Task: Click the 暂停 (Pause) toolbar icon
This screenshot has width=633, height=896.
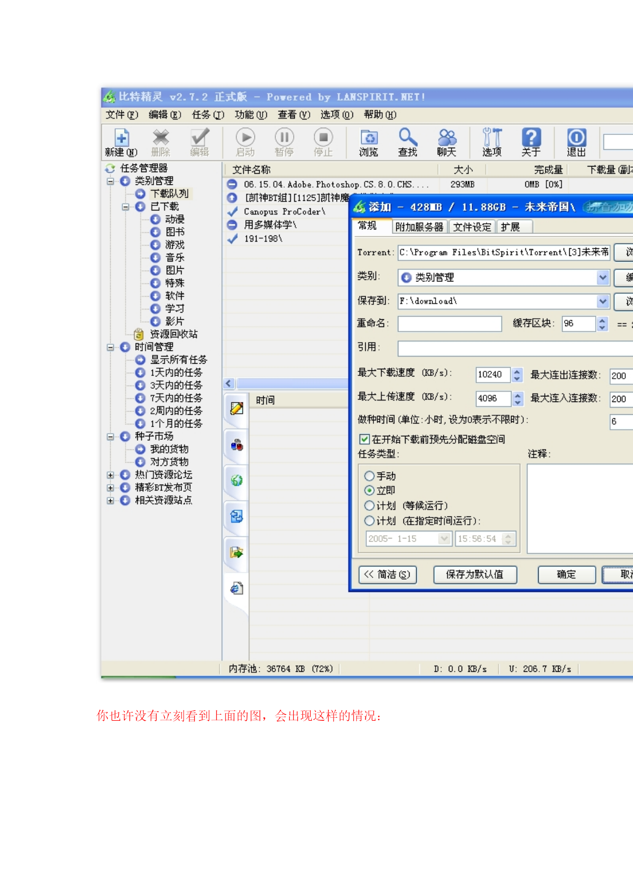Action: tap(284, 142)
